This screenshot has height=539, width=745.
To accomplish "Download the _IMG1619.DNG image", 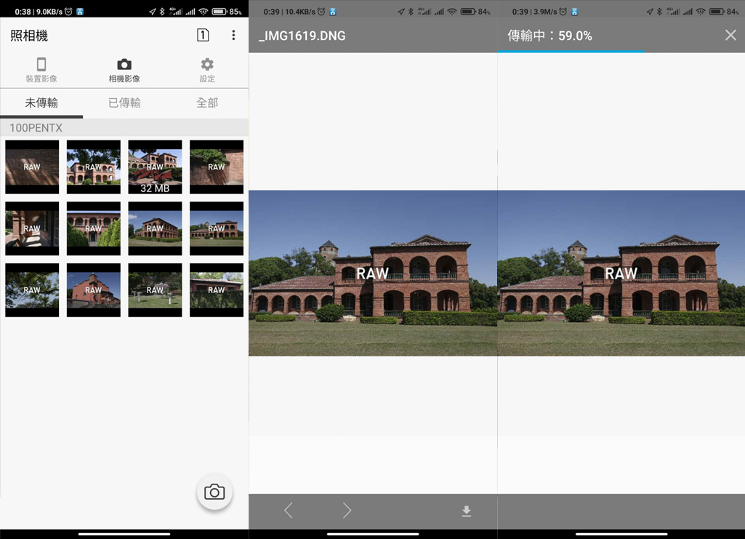I will coord(467,511).
